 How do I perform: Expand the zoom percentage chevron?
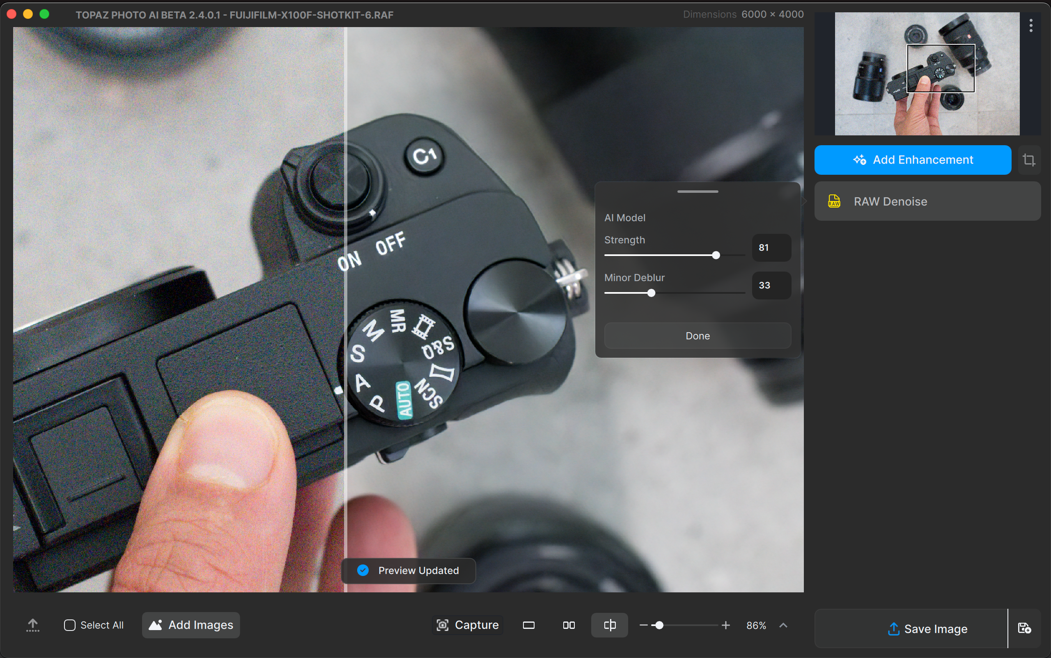(783, 625)
